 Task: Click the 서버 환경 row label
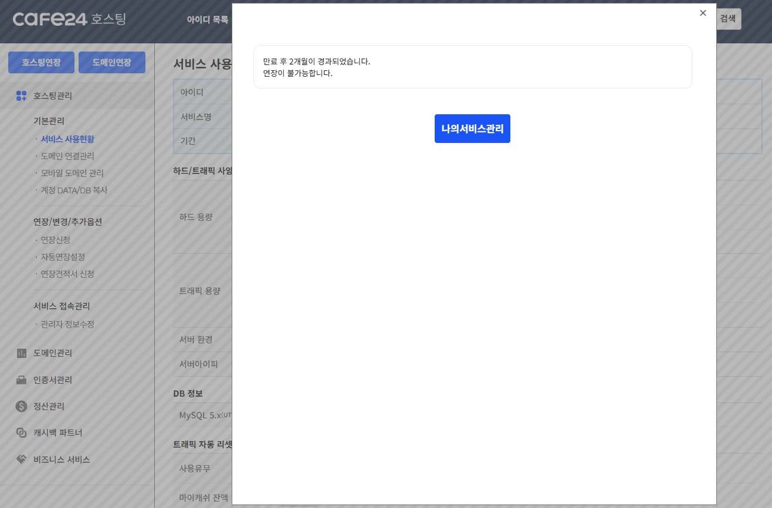(x=196, y=339)
